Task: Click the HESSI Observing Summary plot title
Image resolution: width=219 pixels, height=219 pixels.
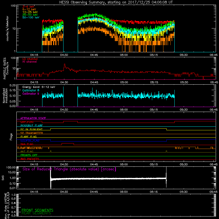Action: pyautogui.click(x=116, y=2)
